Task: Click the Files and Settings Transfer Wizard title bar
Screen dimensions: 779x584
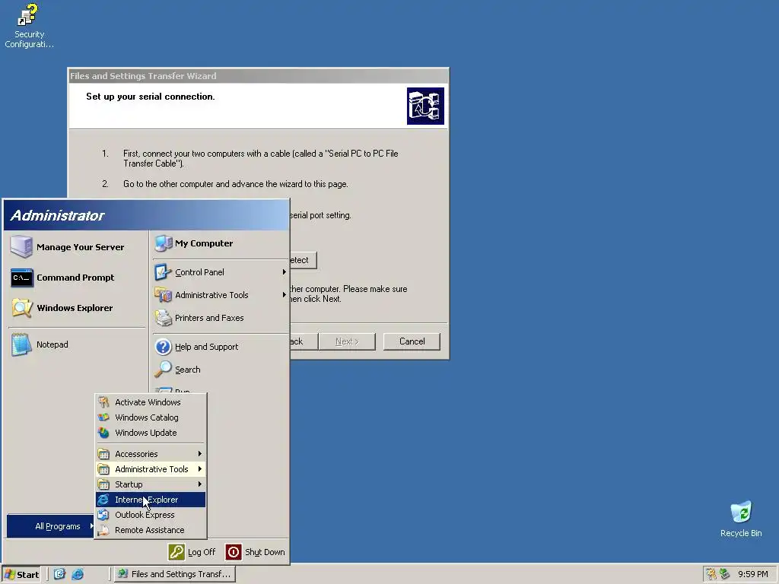Action: [x=259, y=76]
